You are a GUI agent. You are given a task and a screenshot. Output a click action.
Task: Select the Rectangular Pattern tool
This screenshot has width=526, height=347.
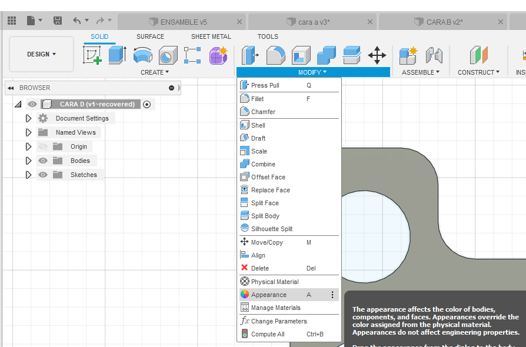192,55
